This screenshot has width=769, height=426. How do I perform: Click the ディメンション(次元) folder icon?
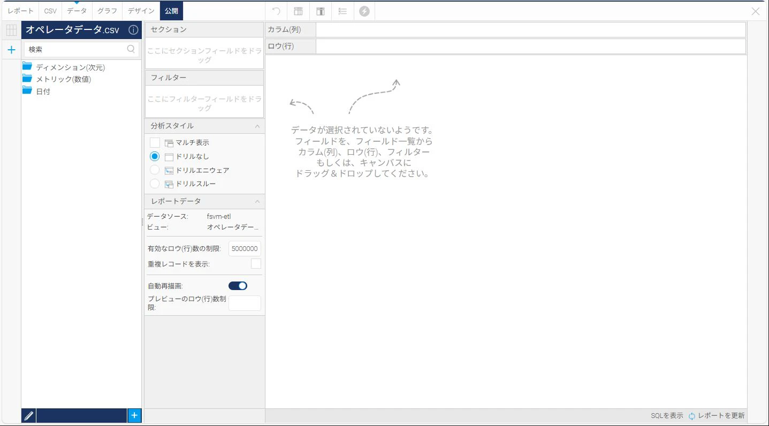click(x=27, y=66)
